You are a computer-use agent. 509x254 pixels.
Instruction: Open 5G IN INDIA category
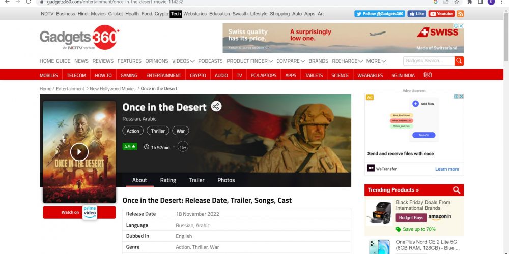pos(403,75)
